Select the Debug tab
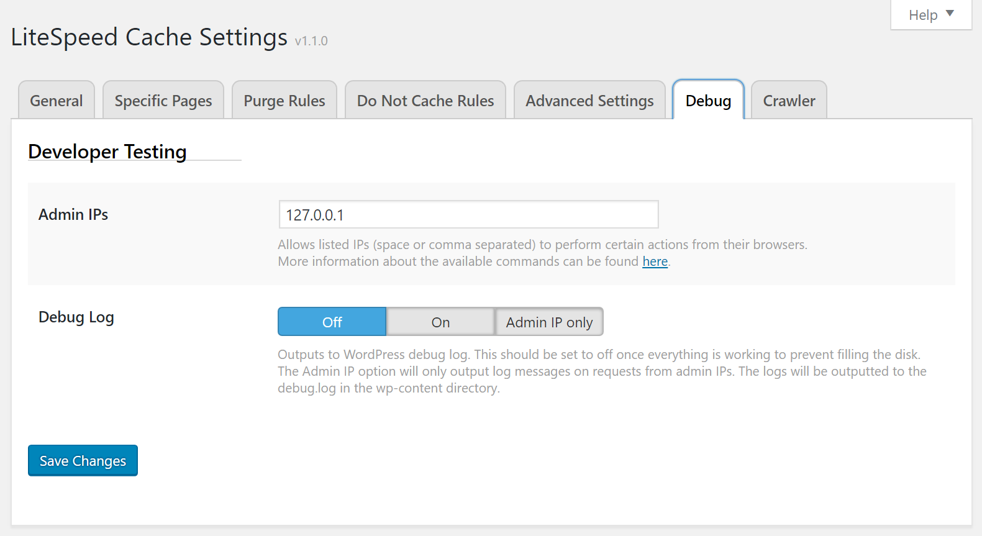This screenshot has height=536, width=982. click(708, 100)
